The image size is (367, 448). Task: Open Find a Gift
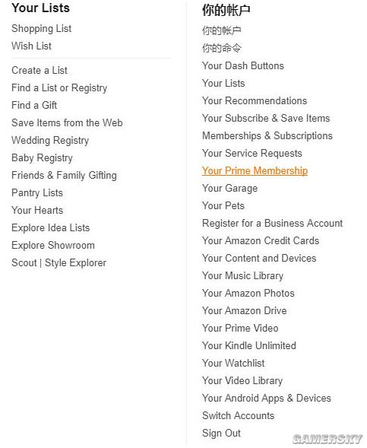34,105
